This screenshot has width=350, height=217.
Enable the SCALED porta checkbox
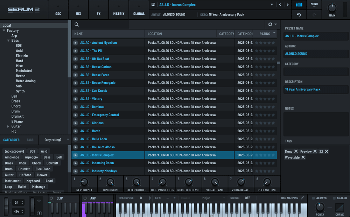[334, 198]
